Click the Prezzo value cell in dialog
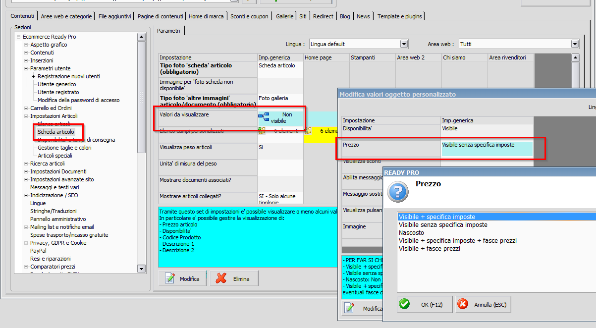 [x=487, y=149]
